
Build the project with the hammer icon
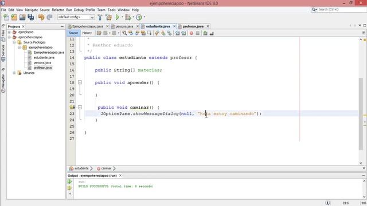(100, 17)
